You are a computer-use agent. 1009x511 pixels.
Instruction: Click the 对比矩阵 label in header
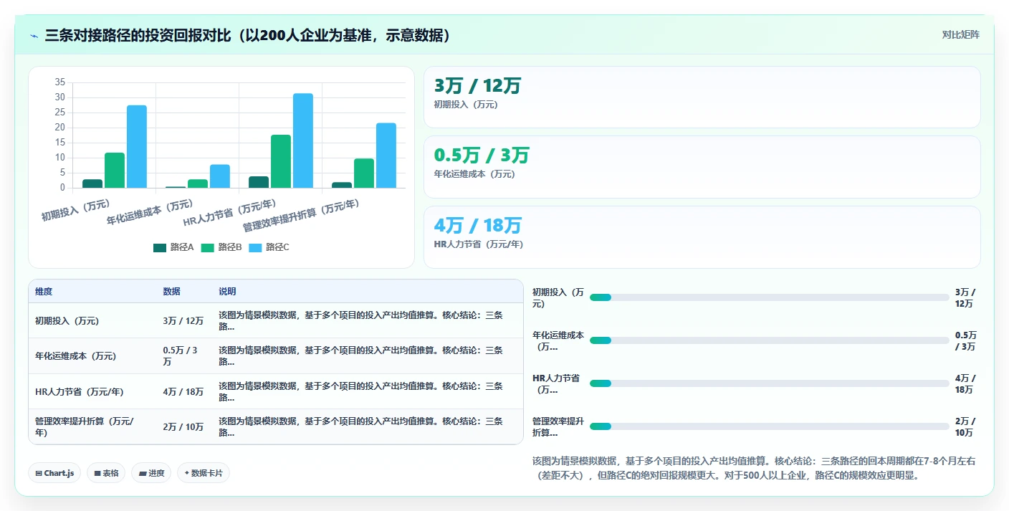pos(960,34)
